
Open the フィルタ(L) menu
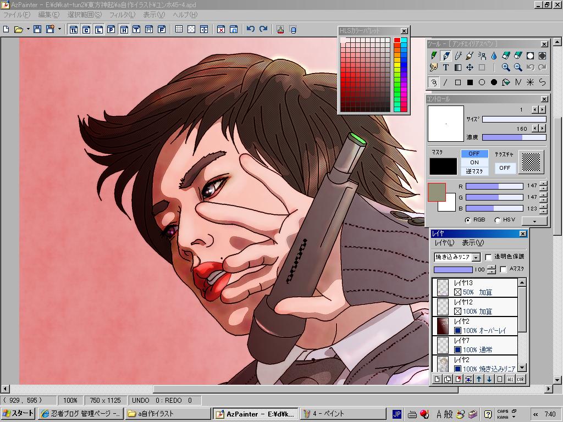coord(122,15)
